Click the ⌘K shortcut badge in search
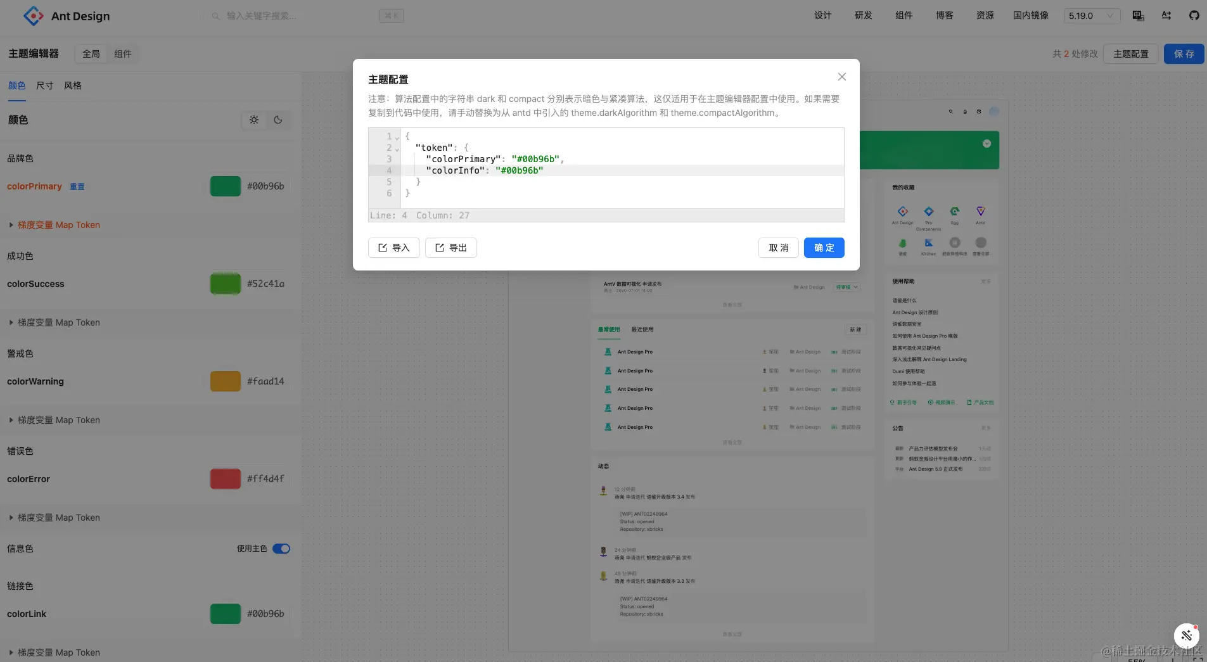1207x662 pixels. pos(392,16)
